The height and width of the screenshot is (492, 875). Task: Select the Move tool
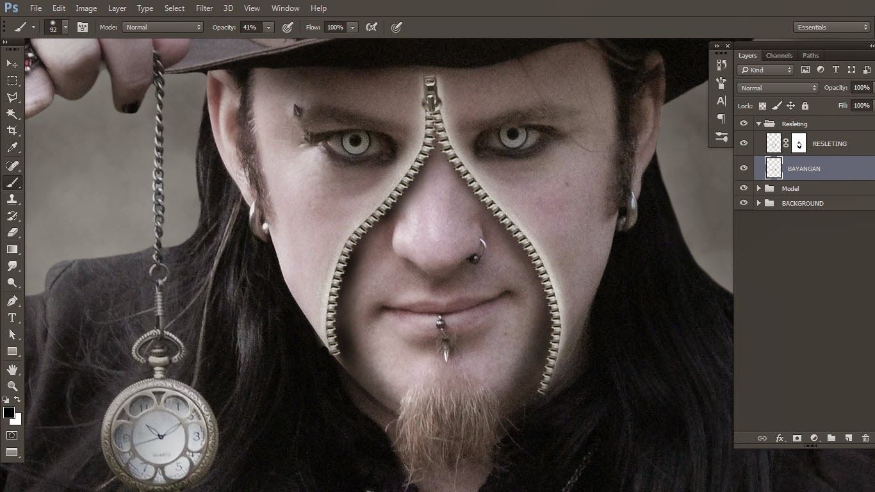pos(12,63)
